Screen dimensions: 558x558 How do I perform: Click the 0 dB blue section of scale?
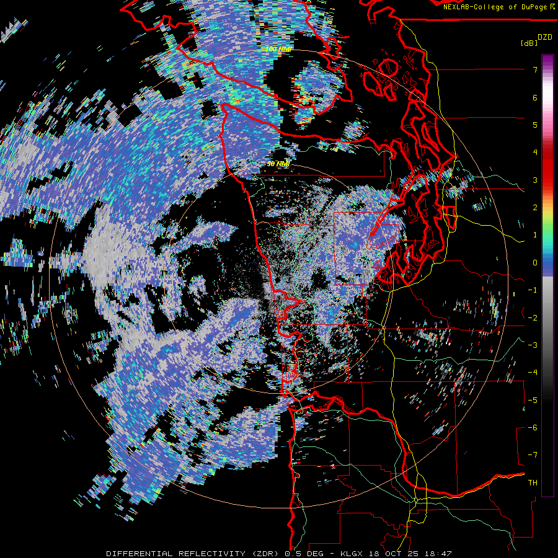[547, 263]
